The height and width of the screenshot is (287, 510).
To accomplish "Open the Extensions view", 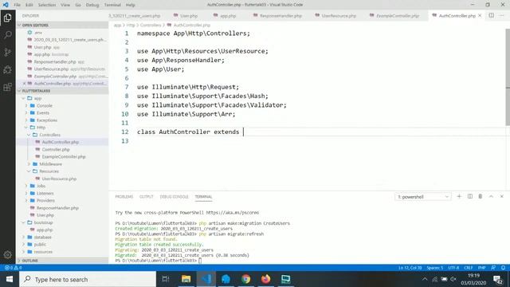I will (x=7, y=87).
